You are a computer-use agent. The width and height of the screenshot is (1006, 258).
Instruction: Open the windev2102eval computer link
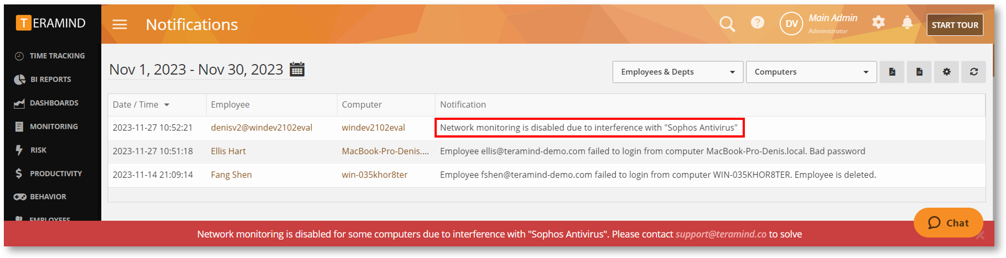pos(373,128)
